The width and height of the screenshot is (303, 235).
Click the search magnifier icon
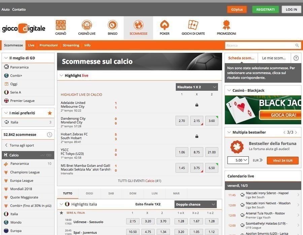[297, 45]
